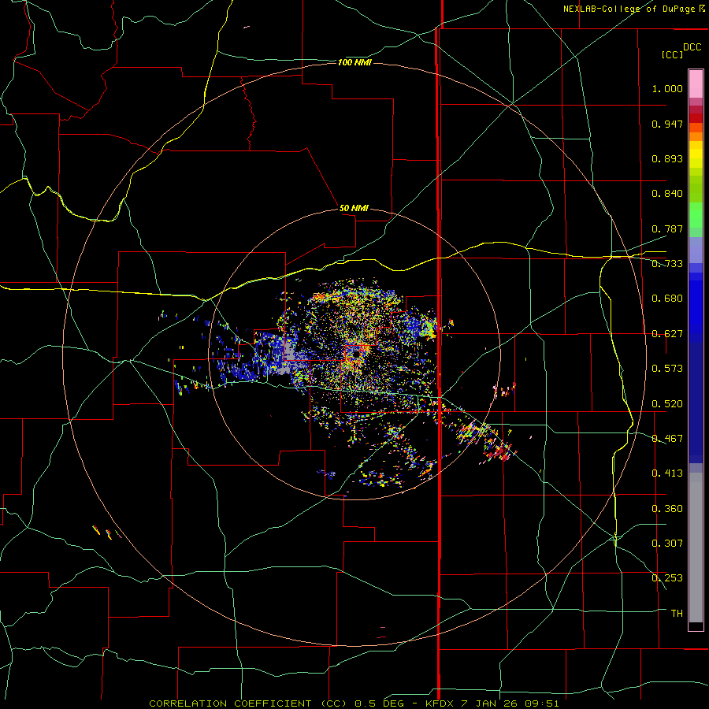Click the 50 NMI range ring label
This screenshot has height=709, width=709.
coord(354,209)
